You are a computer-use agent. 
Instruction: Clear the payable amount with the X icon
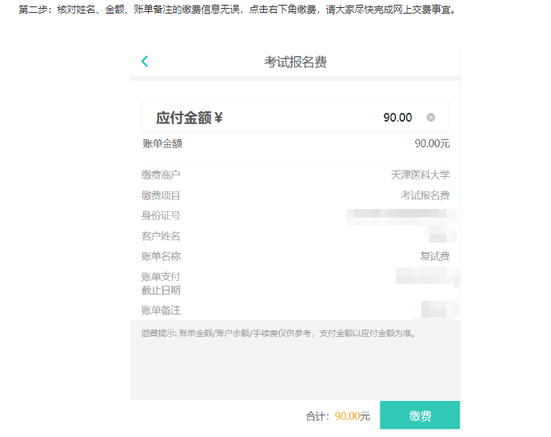(431, 118)
